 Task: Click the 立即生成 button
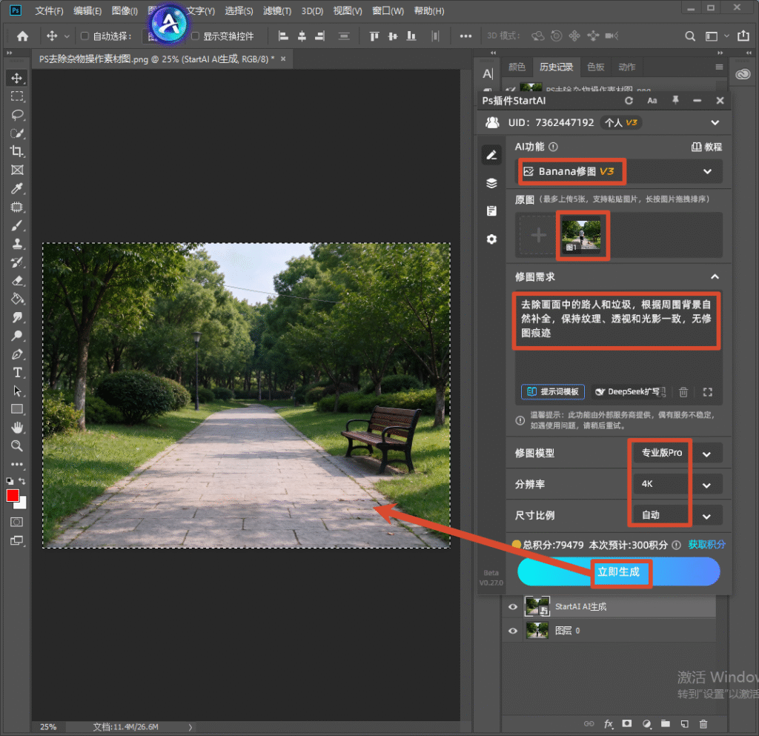(619, 571)
